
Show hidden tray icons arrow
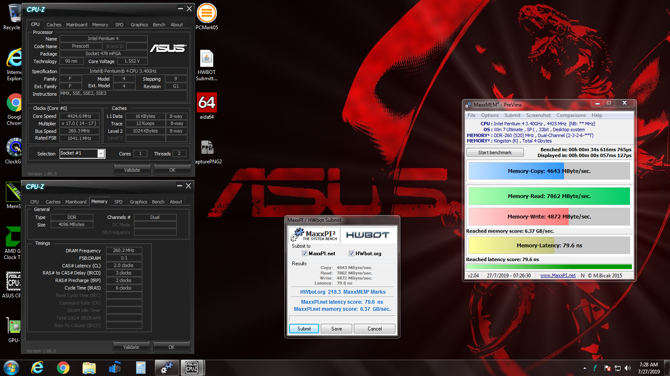tap(585, 368)
